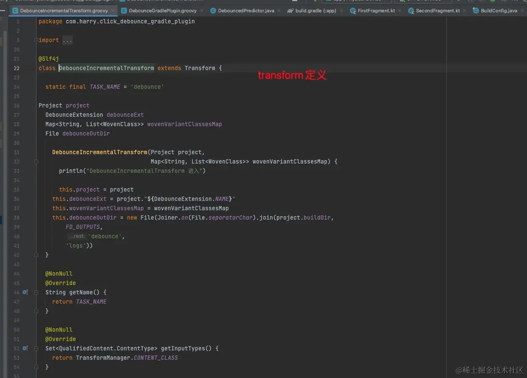Viewport: 527px width, 378px height.
Task: Close the DebouncedPredictor.java tab
Action: [x=279, y=11]
